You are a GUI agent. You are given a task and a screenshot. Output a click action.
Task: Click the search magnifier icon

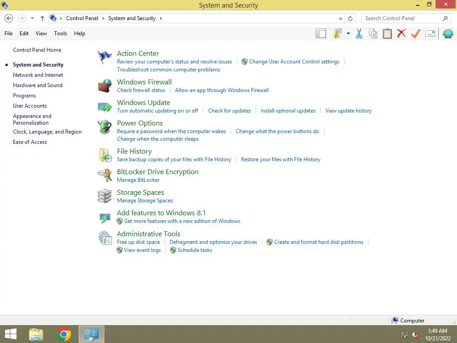click(x=445, y=18)
